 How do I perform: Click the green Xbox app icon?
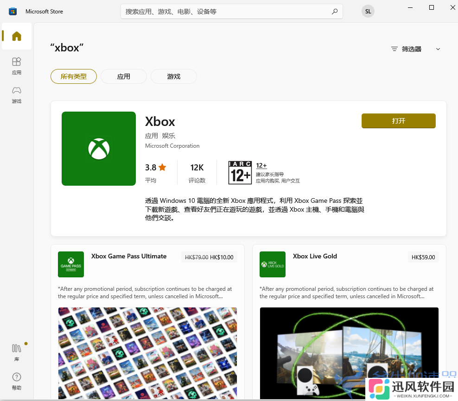[99, 149]
